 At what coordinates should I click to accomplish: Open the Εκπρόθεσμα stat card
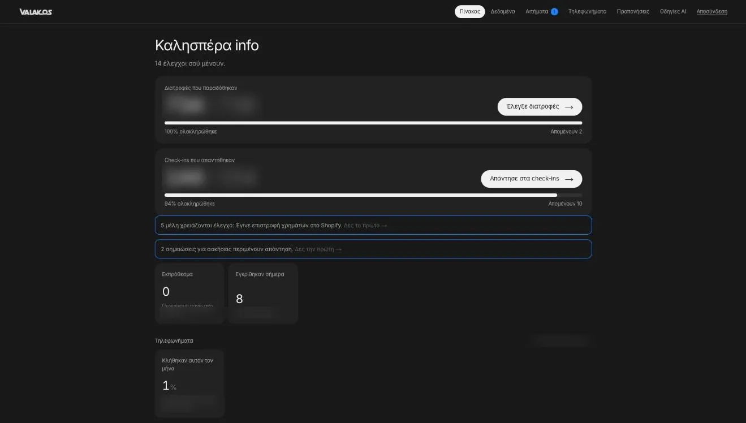point(189,293)
